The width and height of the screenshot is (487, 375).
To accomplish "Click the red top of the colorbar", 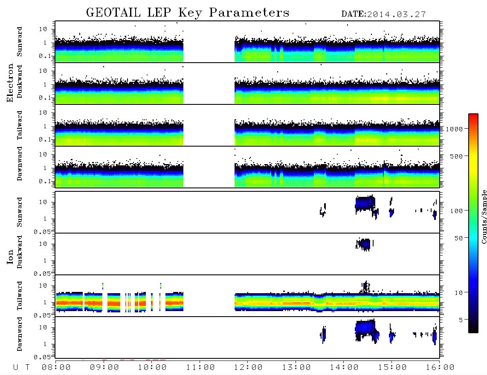I will coord(473,117).
